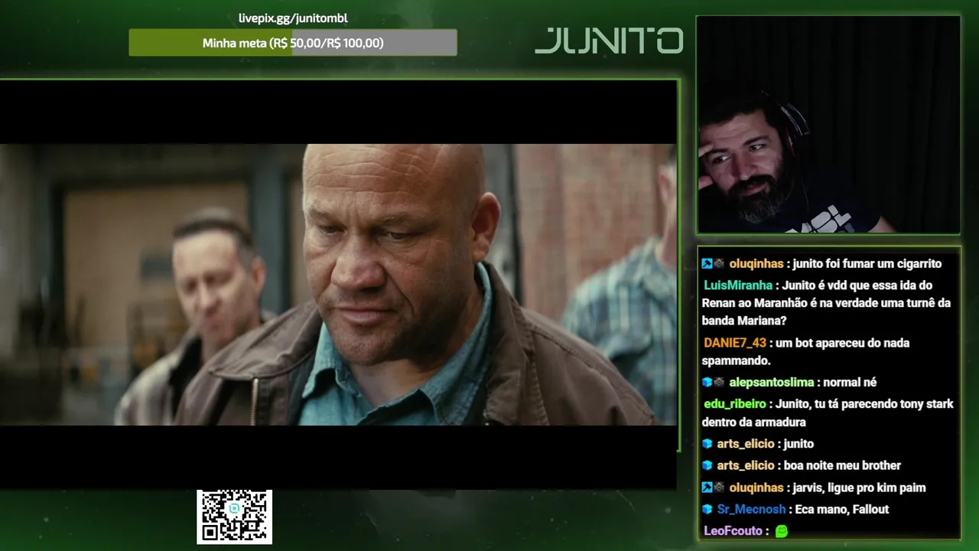Click the cube badge on 'boa noite meu brother'
Screen dimensions: 979x551
click(x=707, y=465)
